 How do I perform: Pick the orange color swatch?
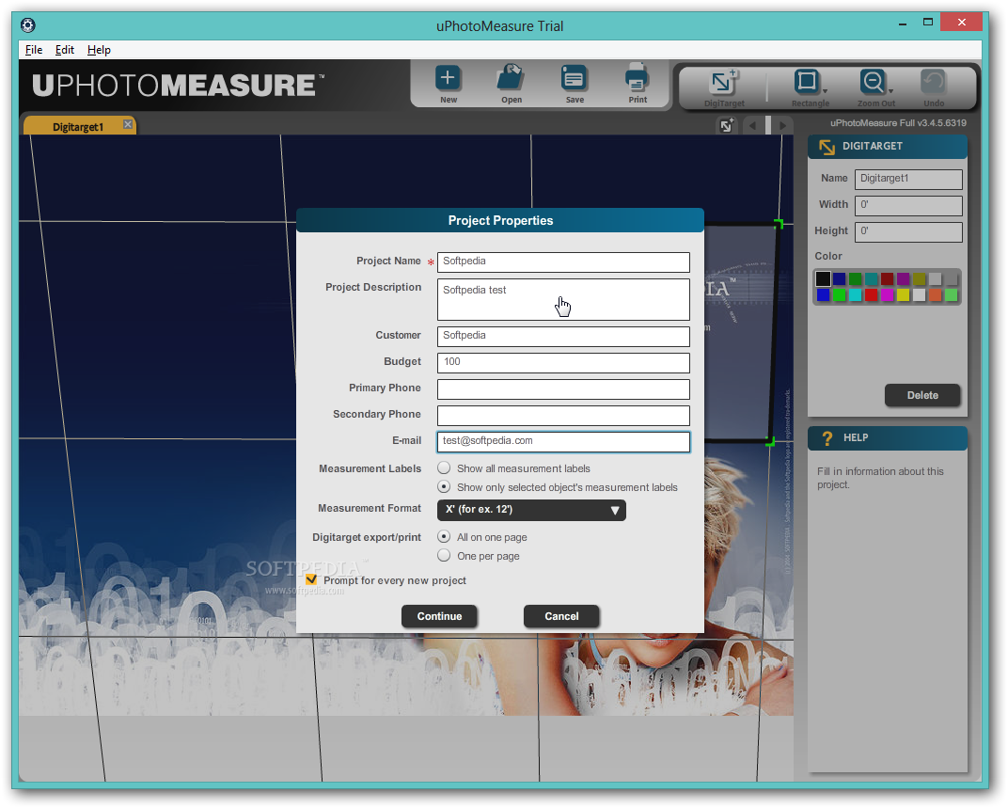click(x=936, y=294)
